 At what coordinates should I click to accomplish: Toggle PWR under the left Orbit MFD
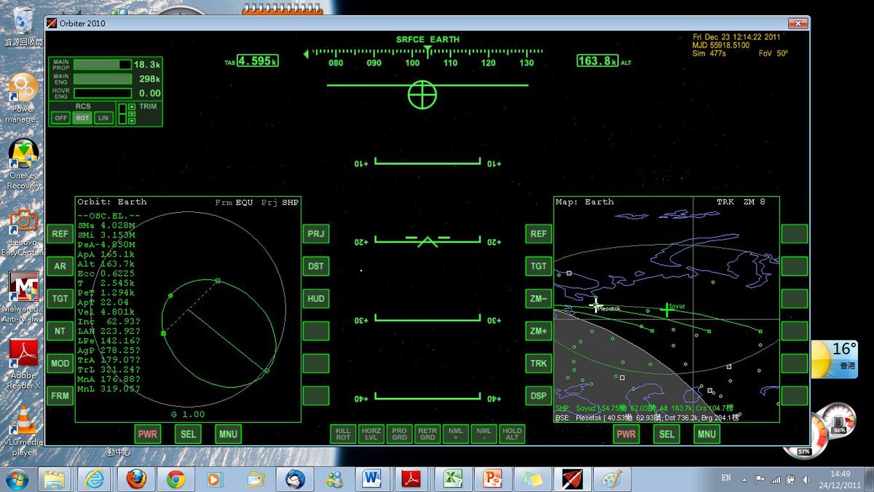[x=148, y=434]
